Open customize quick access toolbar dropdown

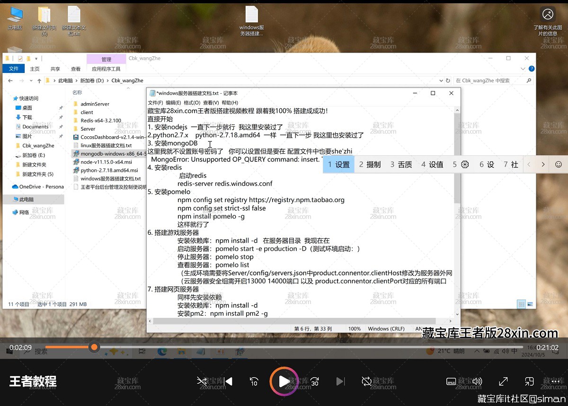36,59
